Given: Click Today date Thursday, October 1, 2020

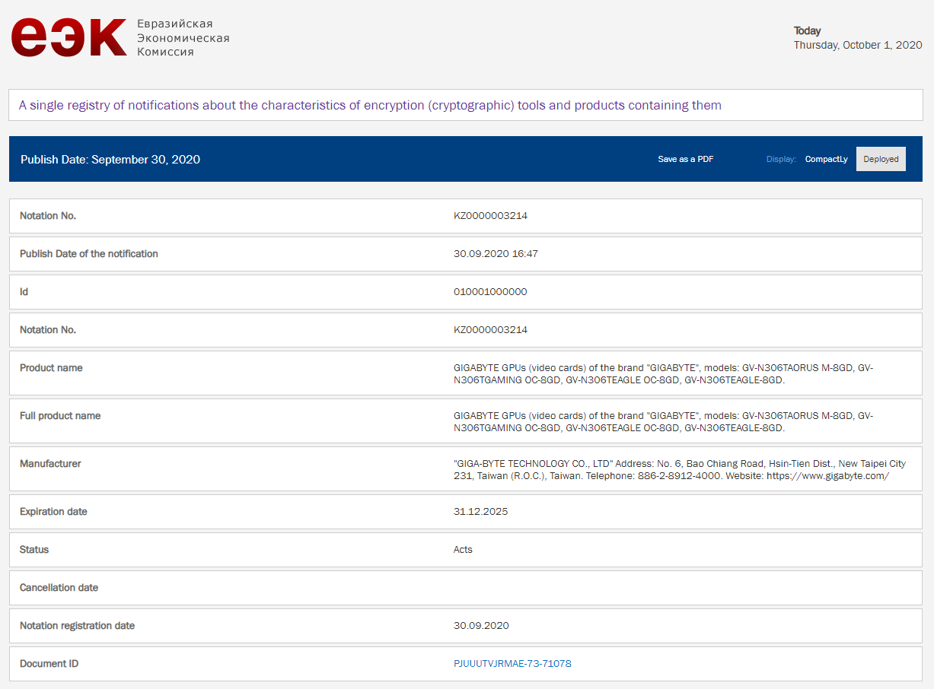Looking at the screenshot, I should [858, 45].
